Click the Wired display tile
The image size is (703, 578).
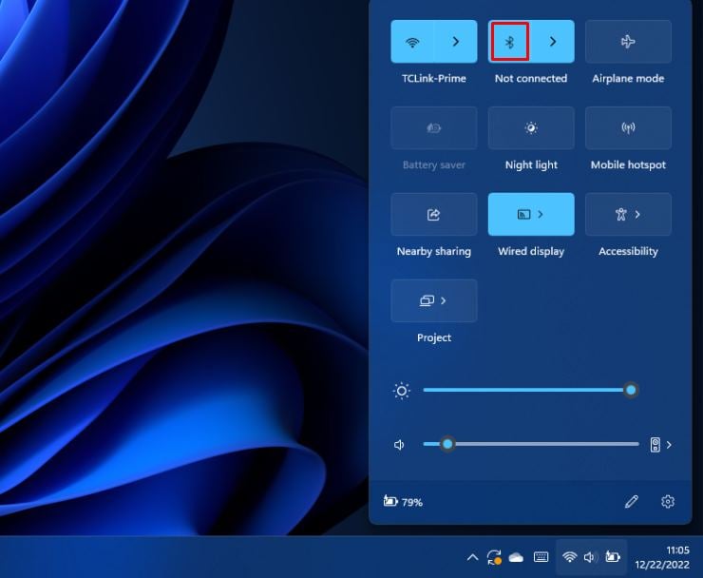point(531,215)
